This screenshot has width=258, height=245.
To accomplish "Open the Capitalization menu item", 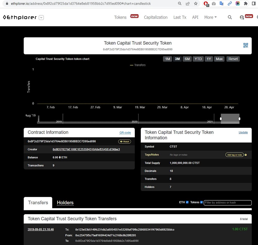I will (x=156, y=17).
